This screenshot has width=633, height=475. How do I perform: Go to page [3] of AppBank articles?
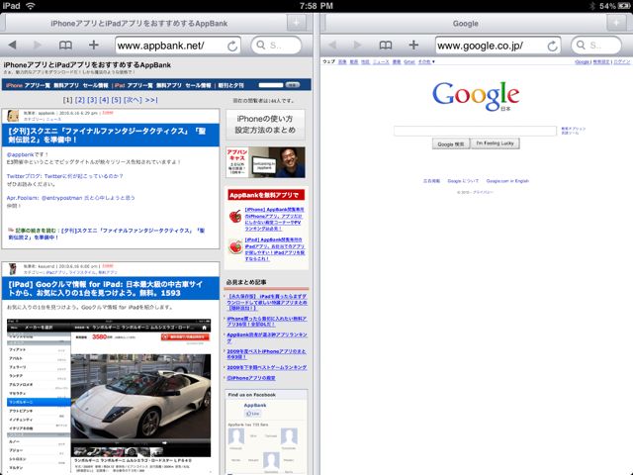point(92,100)
